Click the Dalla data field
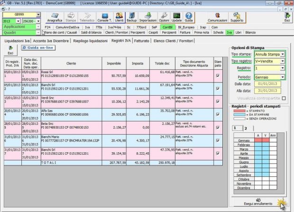Image resolution: width=294 pixels, height=212 pixels. pyautogui.click(x=267, y=84)
